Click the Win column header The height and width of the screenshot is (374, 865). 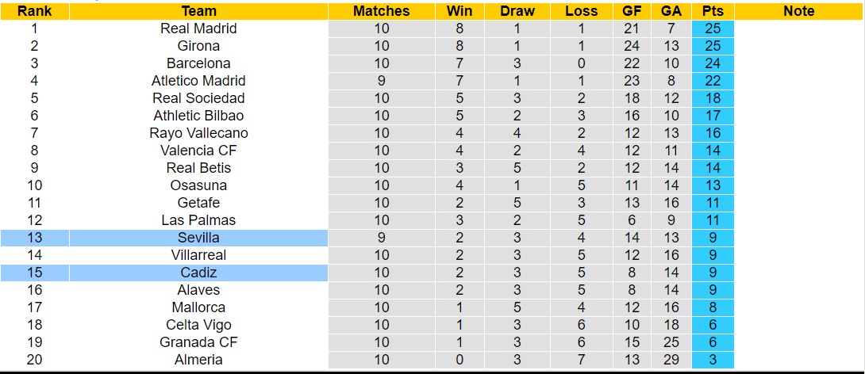(459, 11)
